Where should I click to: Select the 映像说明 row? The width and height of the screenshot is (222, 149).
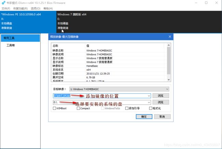pos(109,54)
